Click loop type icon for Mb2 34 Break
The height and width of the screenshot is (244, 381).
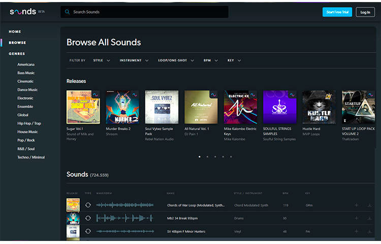[88, 218]
